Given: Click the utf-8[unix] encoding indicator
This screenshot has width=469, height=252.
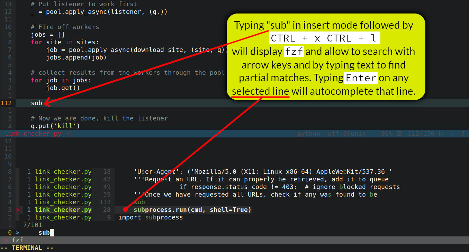Looking at the screenshot, I should click(348, 133).
